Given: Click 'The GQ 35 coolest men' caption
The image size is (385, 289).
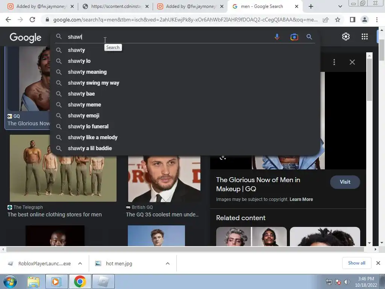Looking at the screenshot, I should [162, 214].
